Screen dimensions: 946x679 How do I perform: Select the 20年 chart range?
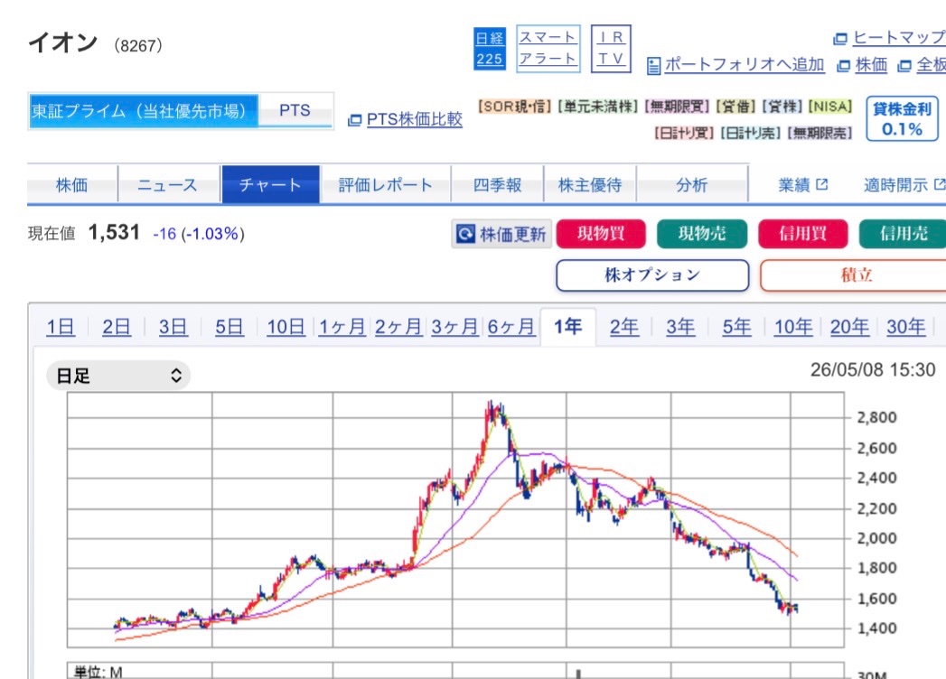(x=849, y=327)
